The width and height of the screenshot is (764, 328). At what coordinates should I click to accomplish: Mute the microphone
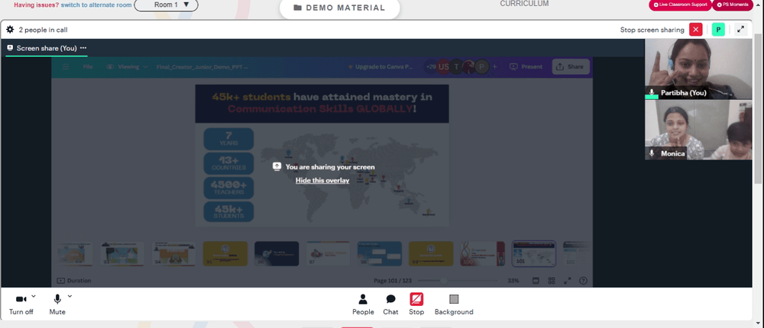(x=57, y=305)
